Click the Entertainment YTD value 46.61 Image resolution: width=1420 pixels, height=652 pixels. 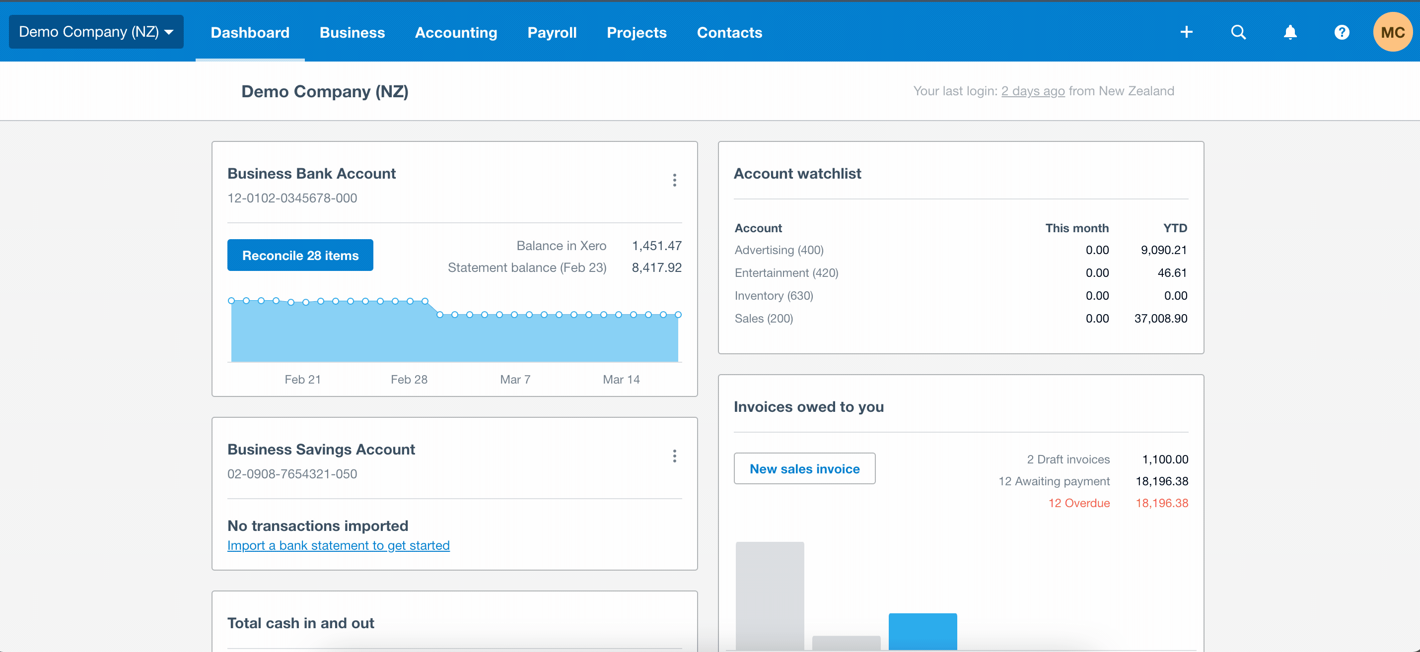[x=1172, y=273]
